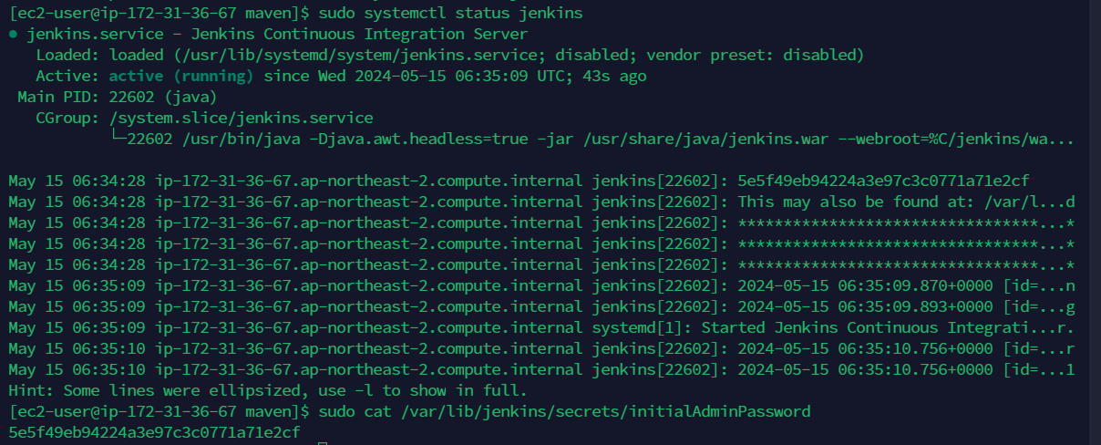Viewport: 1101px width, 445px height.
Task: Click the '2024-05-15 06:35:09.893+0000' log timestamp
Action: click(865, 306)
